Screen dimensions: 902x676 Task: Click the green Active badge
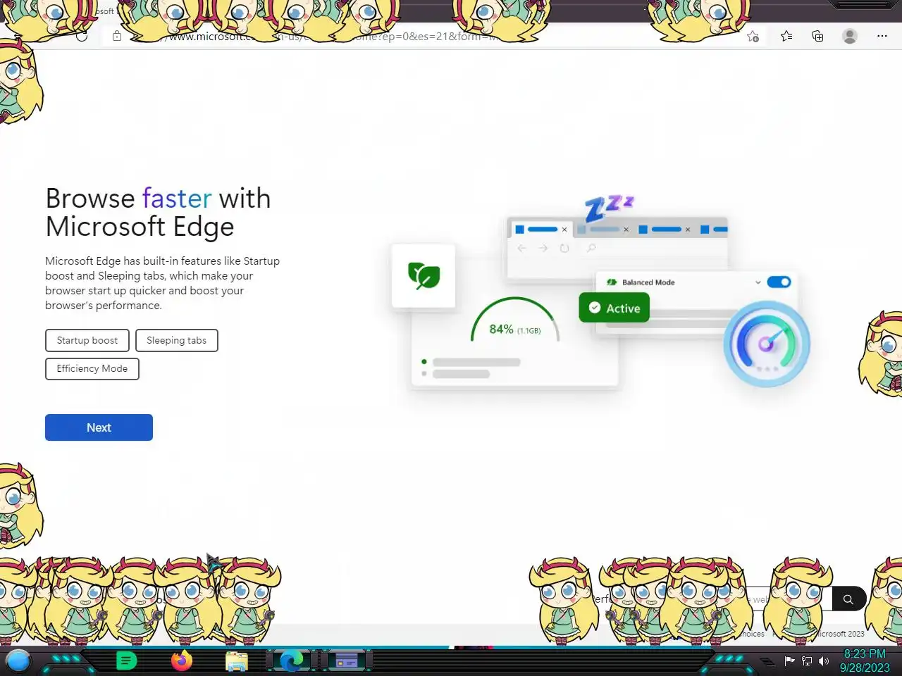(614, 308)
